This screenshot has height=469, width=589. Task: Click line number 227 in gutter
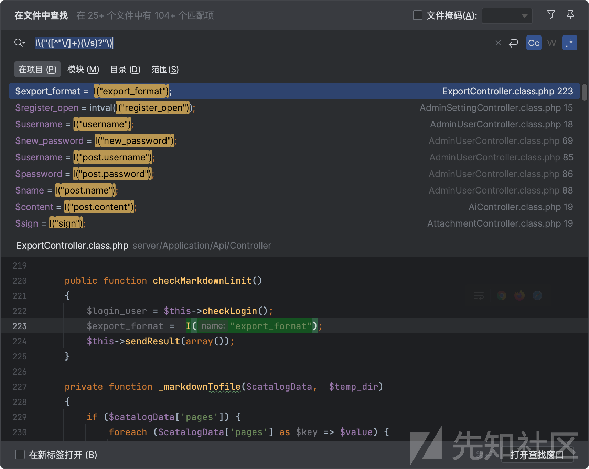tap(20, 386)
